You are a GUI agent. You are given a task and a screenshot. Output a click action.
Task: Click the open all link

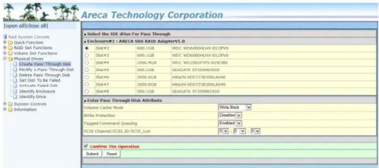16,26
